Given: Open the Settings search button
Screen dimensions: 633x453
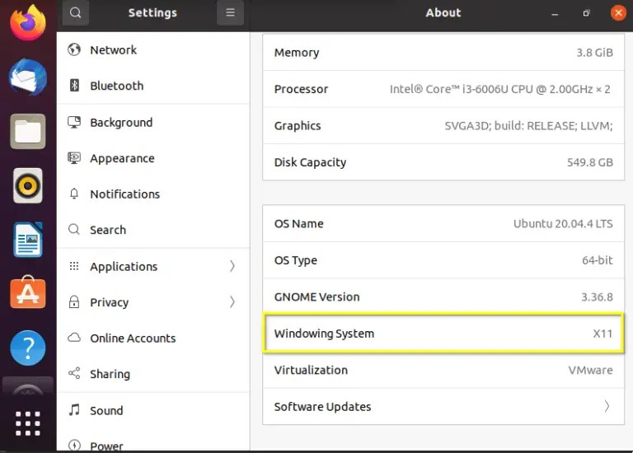Looking at the screenshot, I should pyautogui.click(x=76, y=13).
